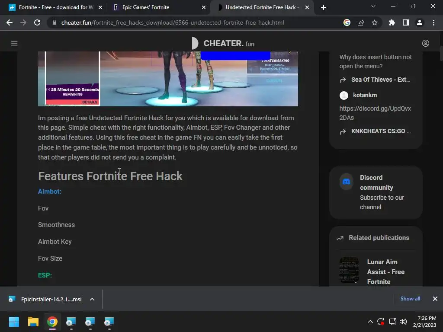Click the site account user icon
This screenshot has width=443, height=332.
(426, 43)
